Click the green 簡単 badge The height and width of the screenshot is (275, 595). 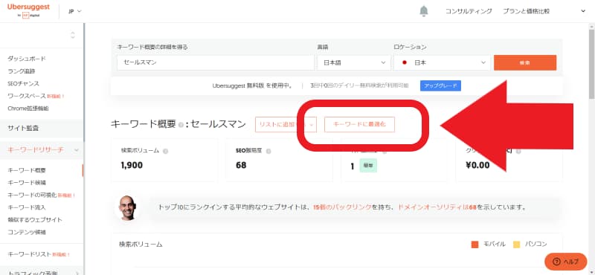coord(368,166)
